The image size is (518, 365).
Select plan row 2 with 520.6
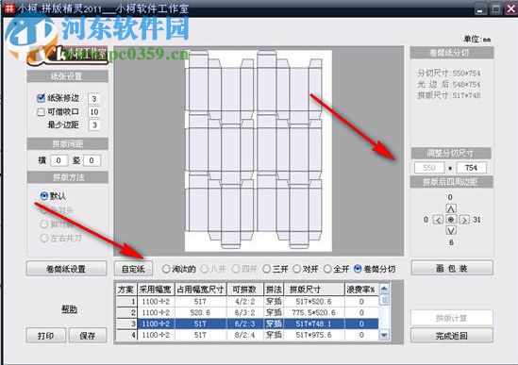pos(247,312)
